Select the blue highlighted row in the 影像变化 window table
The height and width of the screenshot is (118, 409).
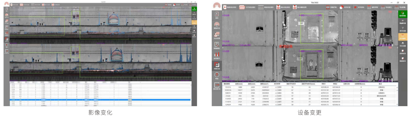tap(101, 100)
